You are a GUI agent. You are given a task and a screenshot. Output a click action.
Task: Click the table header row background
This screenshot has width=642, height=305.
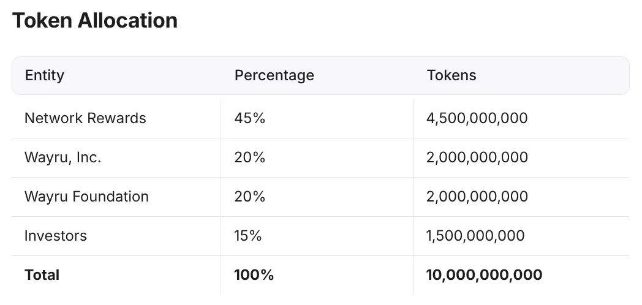(320, 76)
